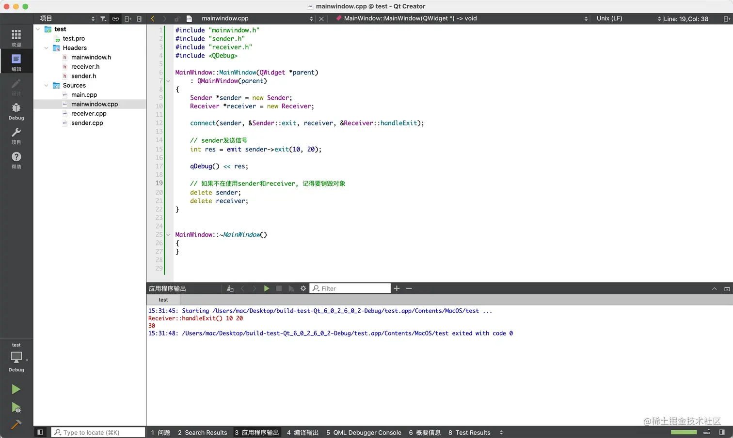Toggle the right sidebar from the status bar
The height and width of the screenshot is (438, 733).
click(x=722, y=432)
